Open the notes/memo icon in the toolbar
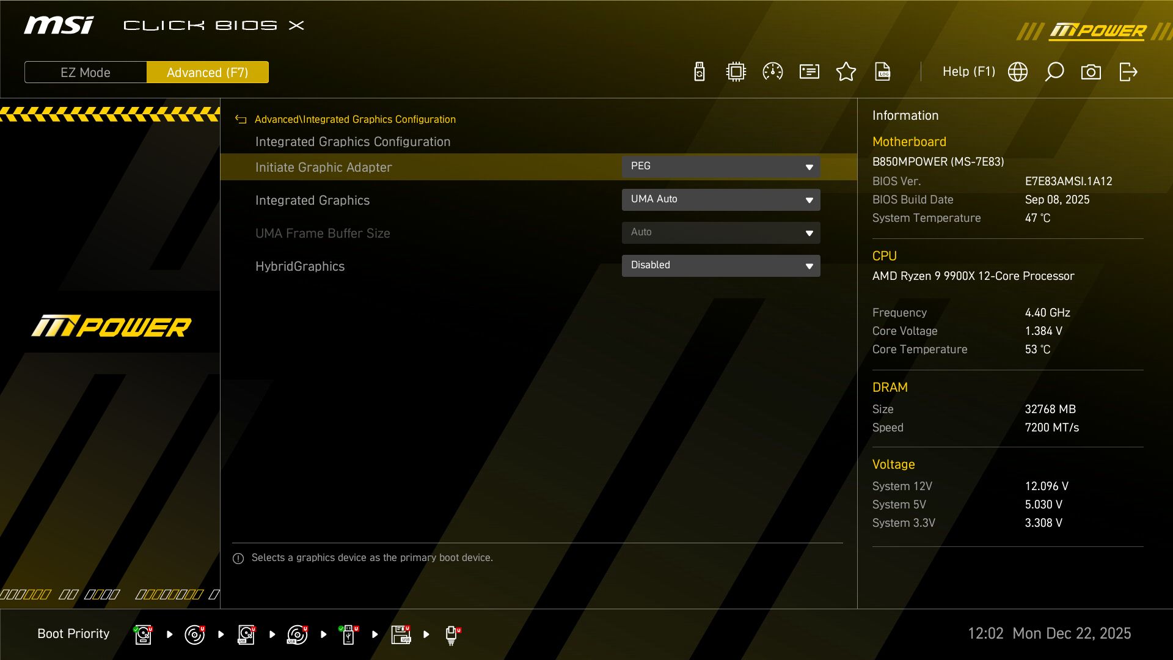The image size is (1173, 660). pyautogui.click(x=809, y=71)
